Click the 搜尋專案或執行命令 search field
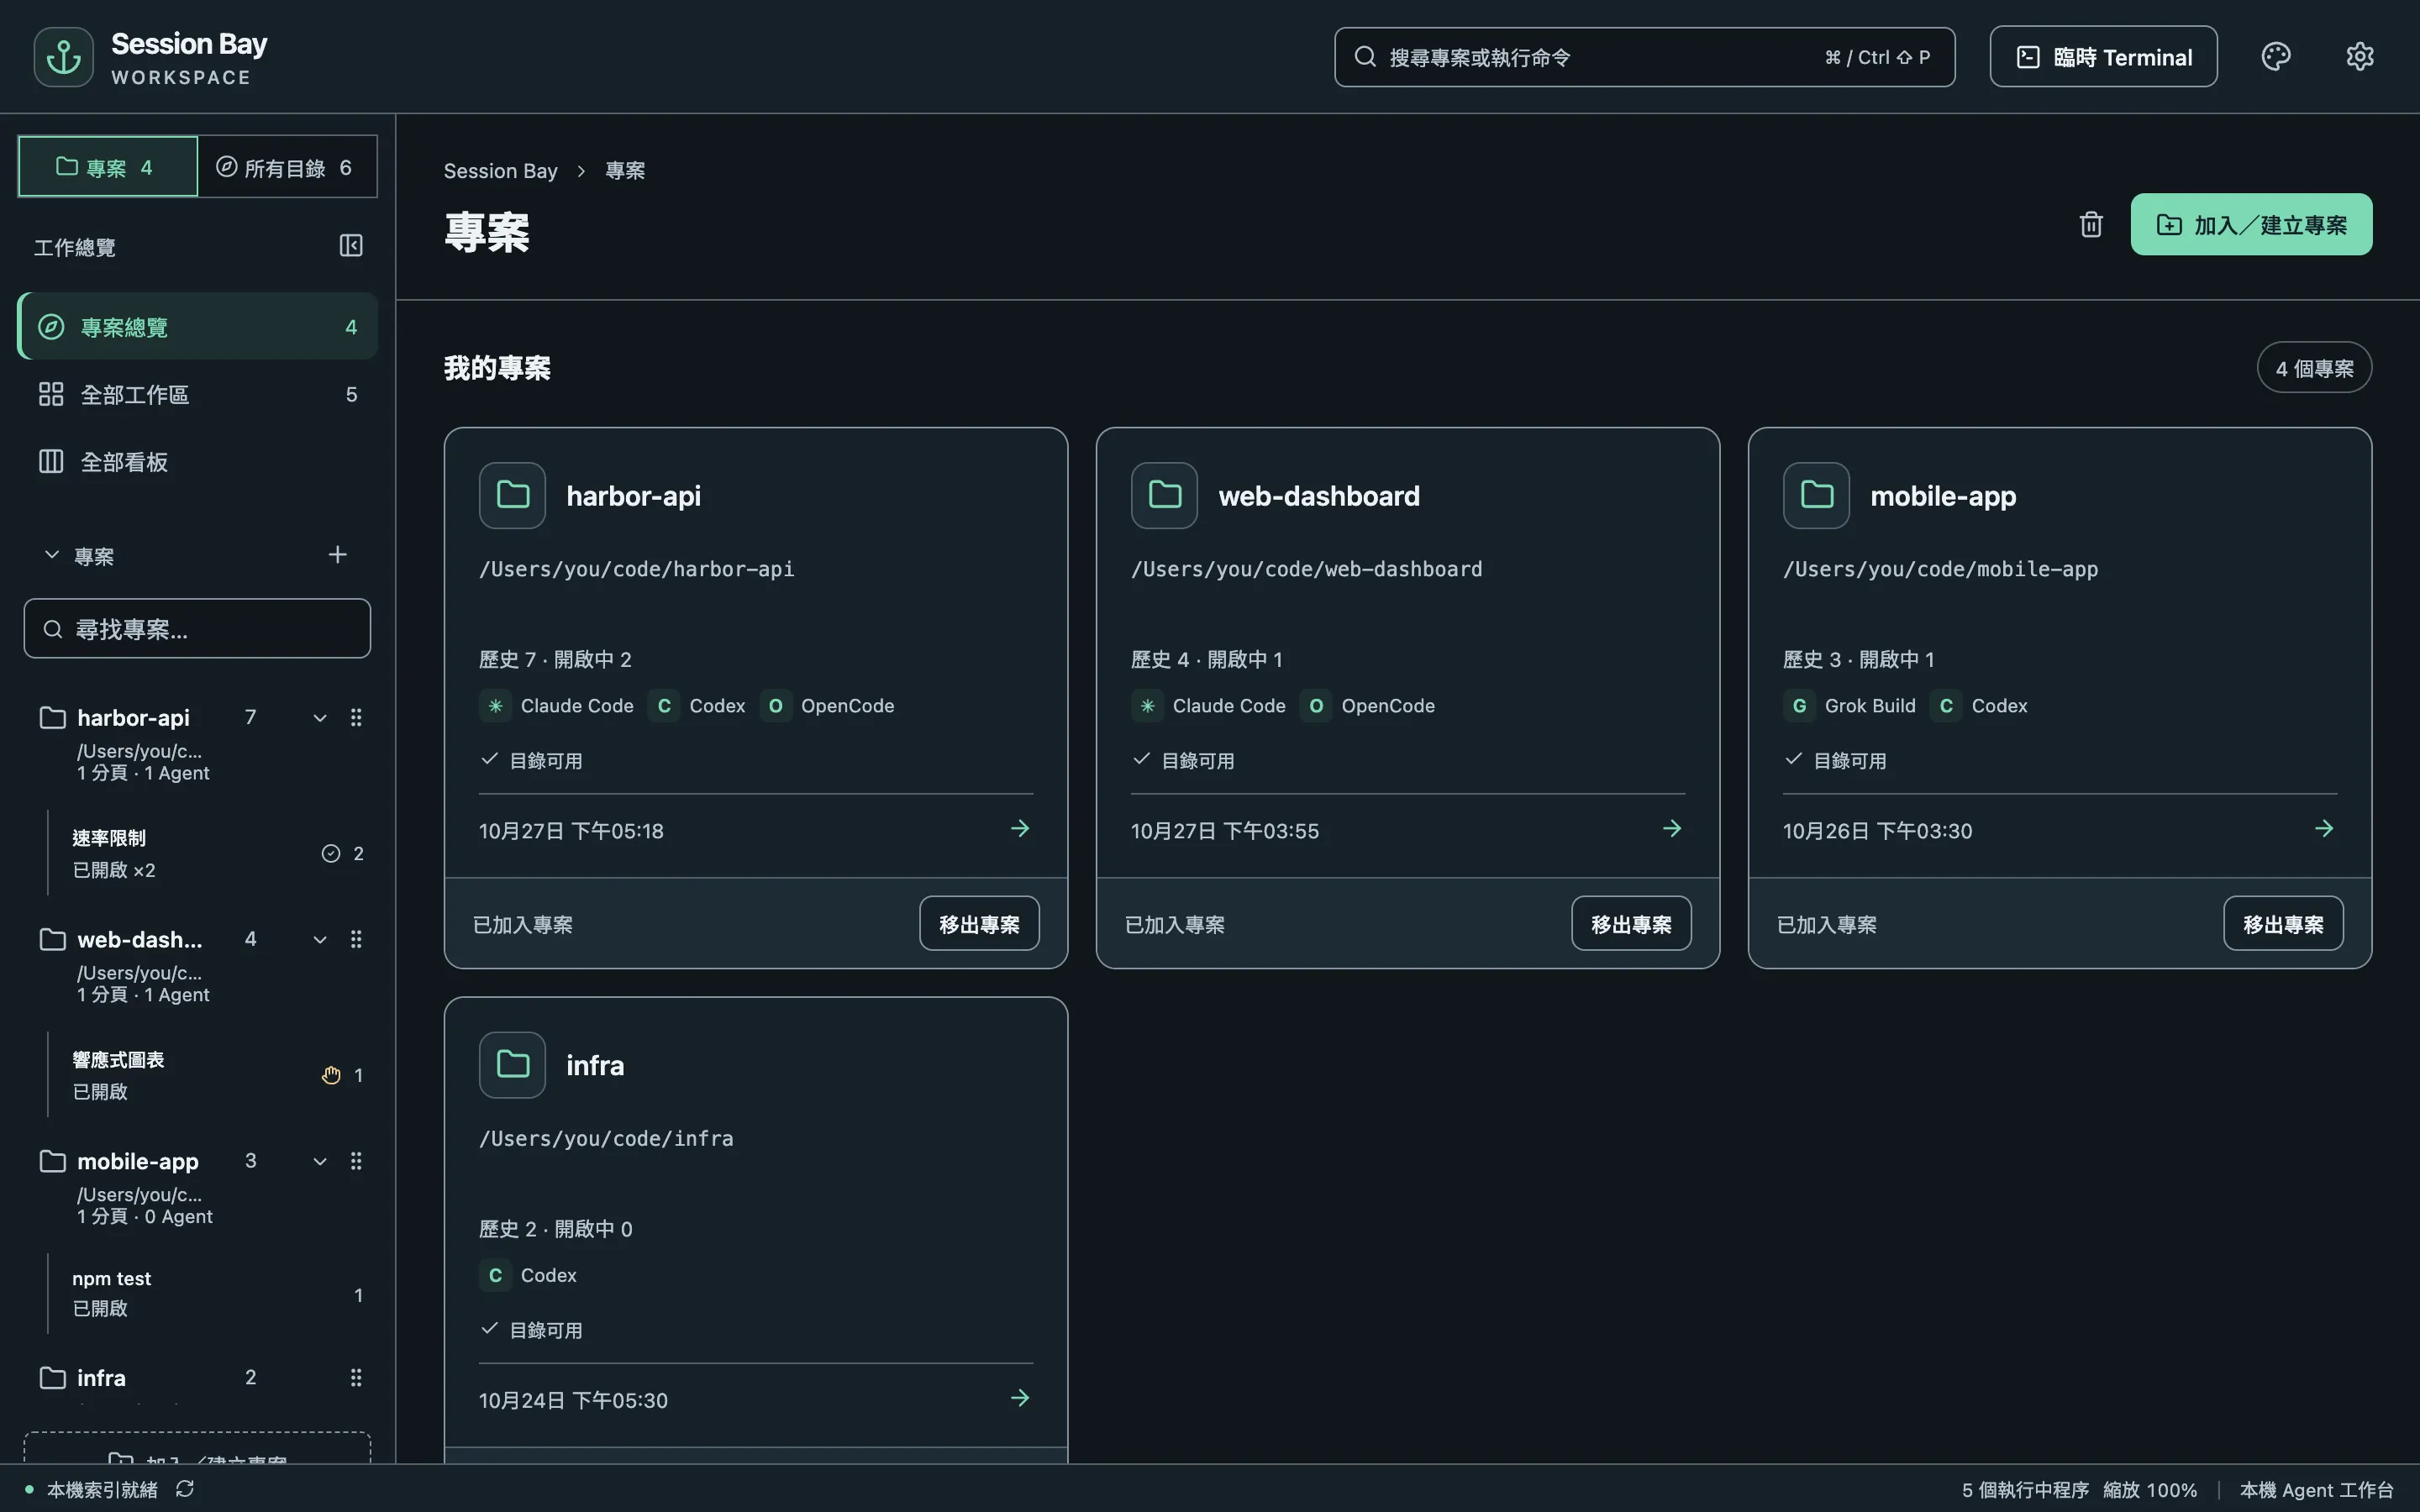The height and width of the screenshot is (1512, 2420). point(1644,57)
